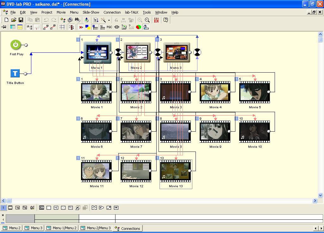324x233 pixels.
Task: Click the vertical scrollbar down arrow
Action: pyautogui.click(x=320, y=195)
